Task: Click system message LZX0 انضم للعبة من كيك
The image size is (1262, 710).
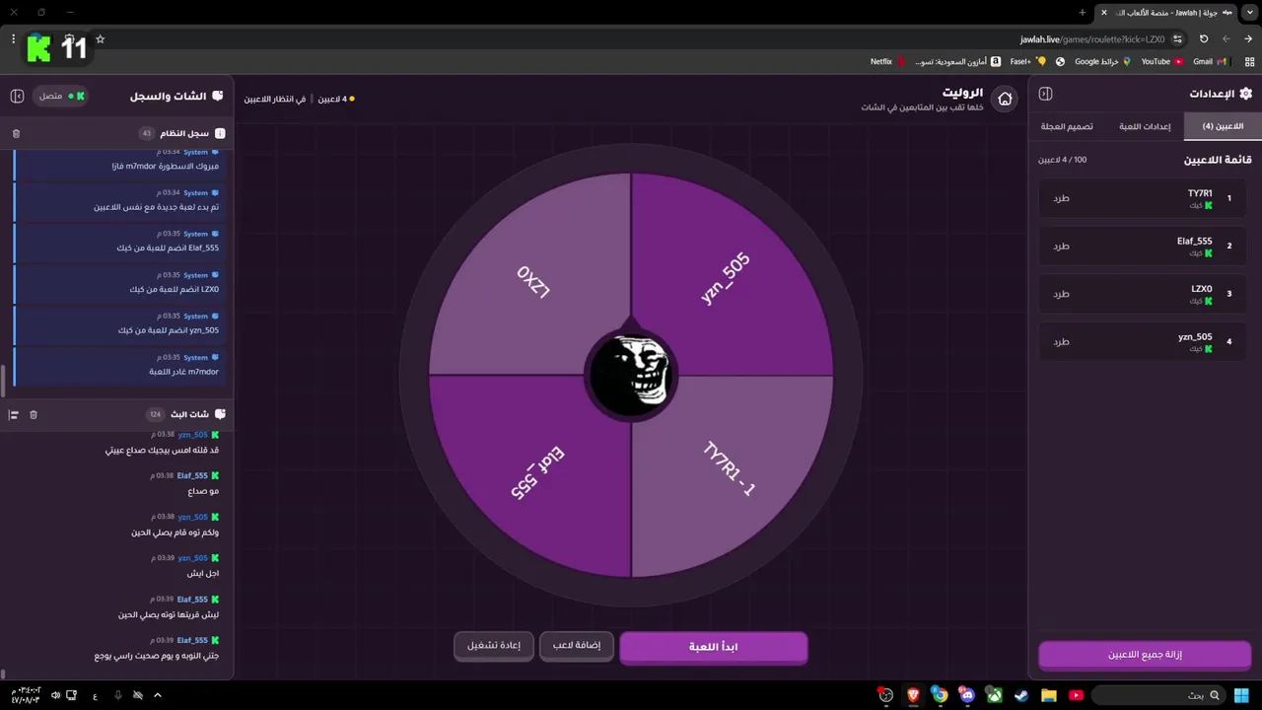Action: click(x=175, y=290)
